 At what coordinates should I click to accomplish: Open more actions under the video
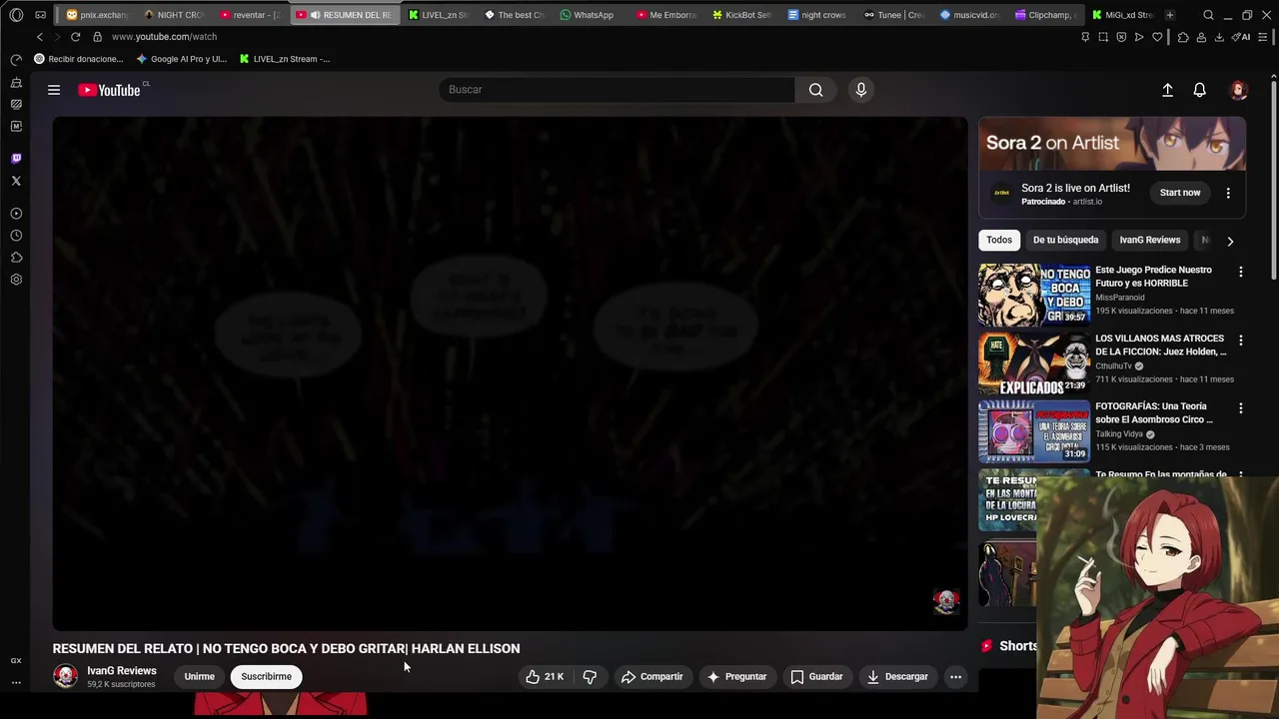(x=955, y=677)
